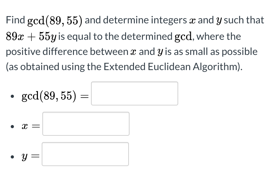The width and height of the screenshot is (273, 185).
Task: Select the y = label text
Action: coord(30,155)
